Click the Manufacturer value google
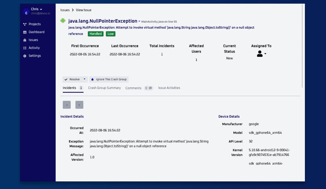326x189 pixels. (x=254, y=124)
